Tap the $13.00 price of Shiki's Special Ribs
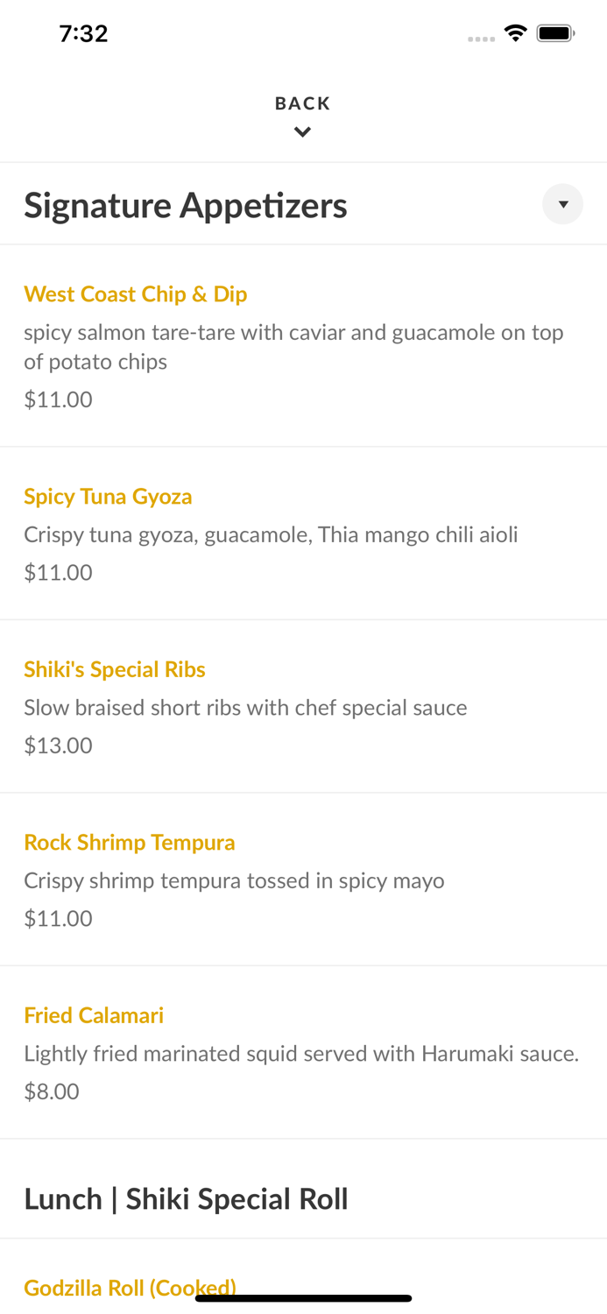Image resolution: width=607 pixels, height=1314 pixels. (58, 745)
